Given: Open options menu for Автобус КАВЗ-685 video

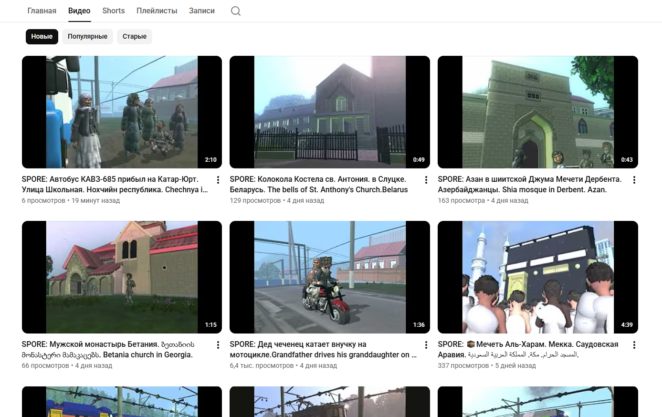Looking at the screenshot, I should pos(218,180).
